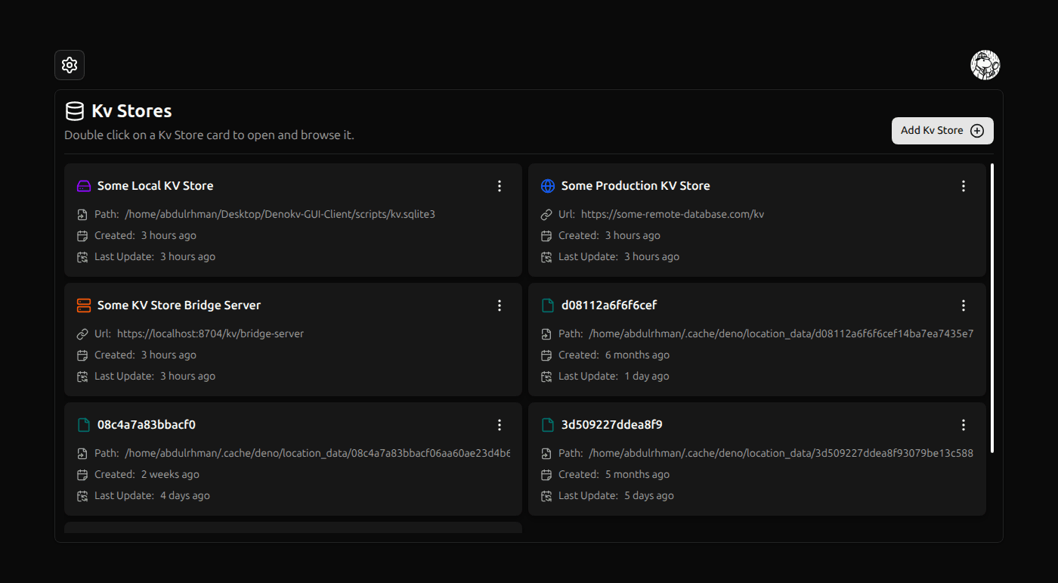Click the last-update clock icon on 3d509227ddea8f9 card
1058x583 pixels.
tap(546, 495)
